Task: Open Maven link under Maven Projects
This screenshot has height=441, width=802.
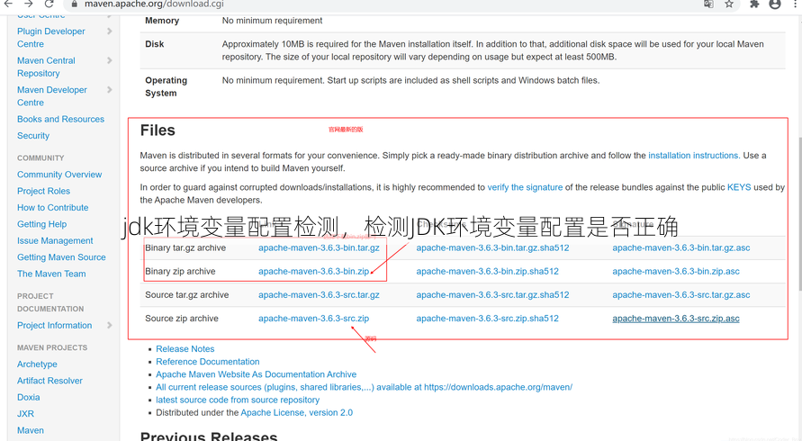Action: coord(31,430)
